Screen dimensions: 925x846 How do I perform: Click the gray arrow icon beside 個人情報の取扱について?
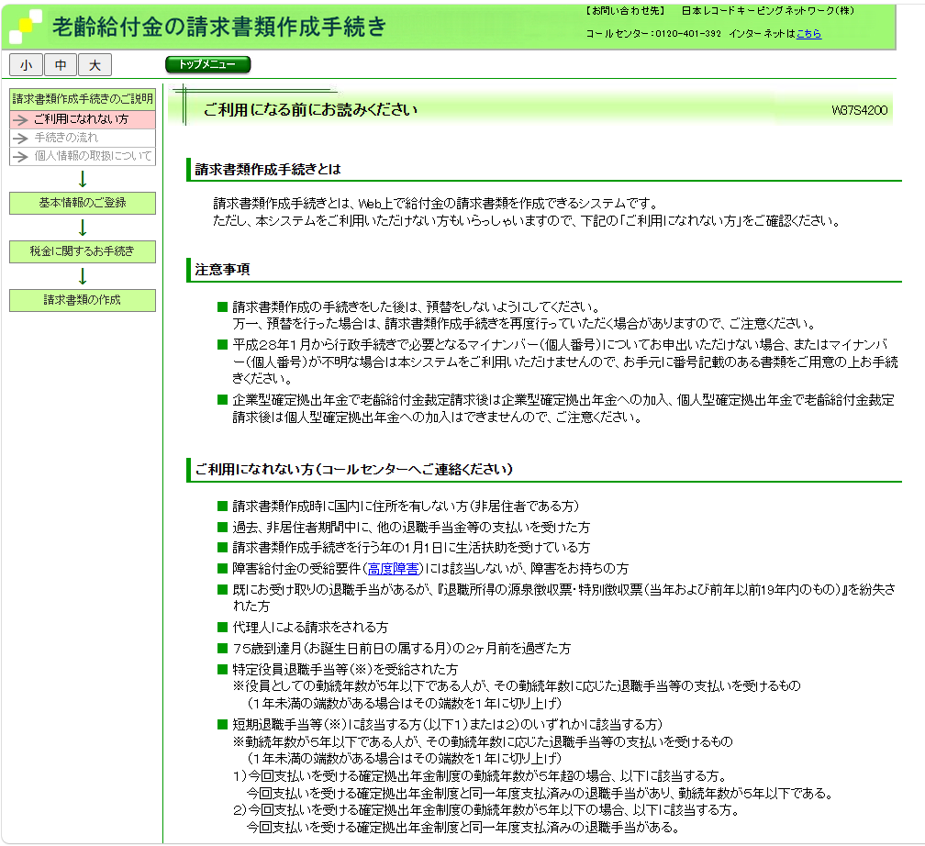[20, 156]
